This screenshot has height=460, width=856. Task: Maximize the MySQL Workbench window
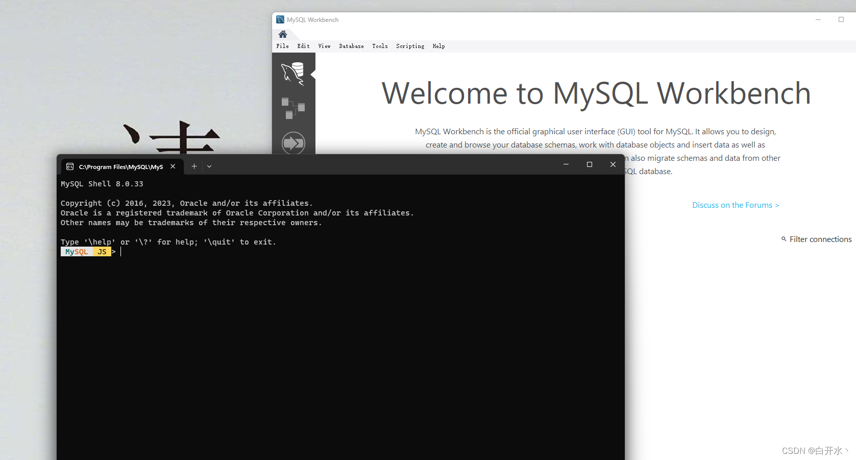(x=841, y=19)
